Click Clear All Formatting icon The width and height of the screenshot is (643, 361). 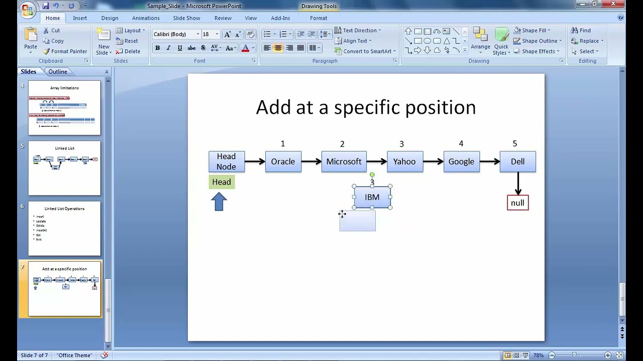(251, 34)
